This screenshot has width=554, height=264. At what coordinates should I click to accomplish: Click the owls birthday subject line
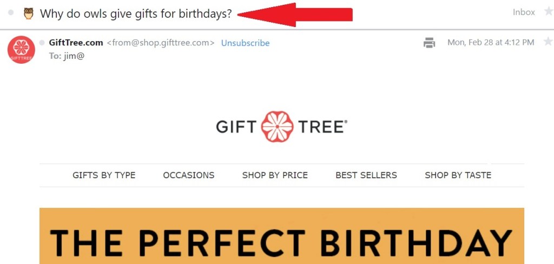136,13
